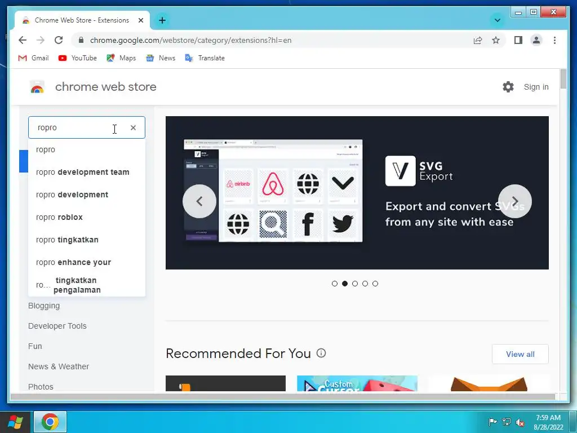The image size is (577, 433).
Task: Click the address bar URL
Action: tap(190, 40)
